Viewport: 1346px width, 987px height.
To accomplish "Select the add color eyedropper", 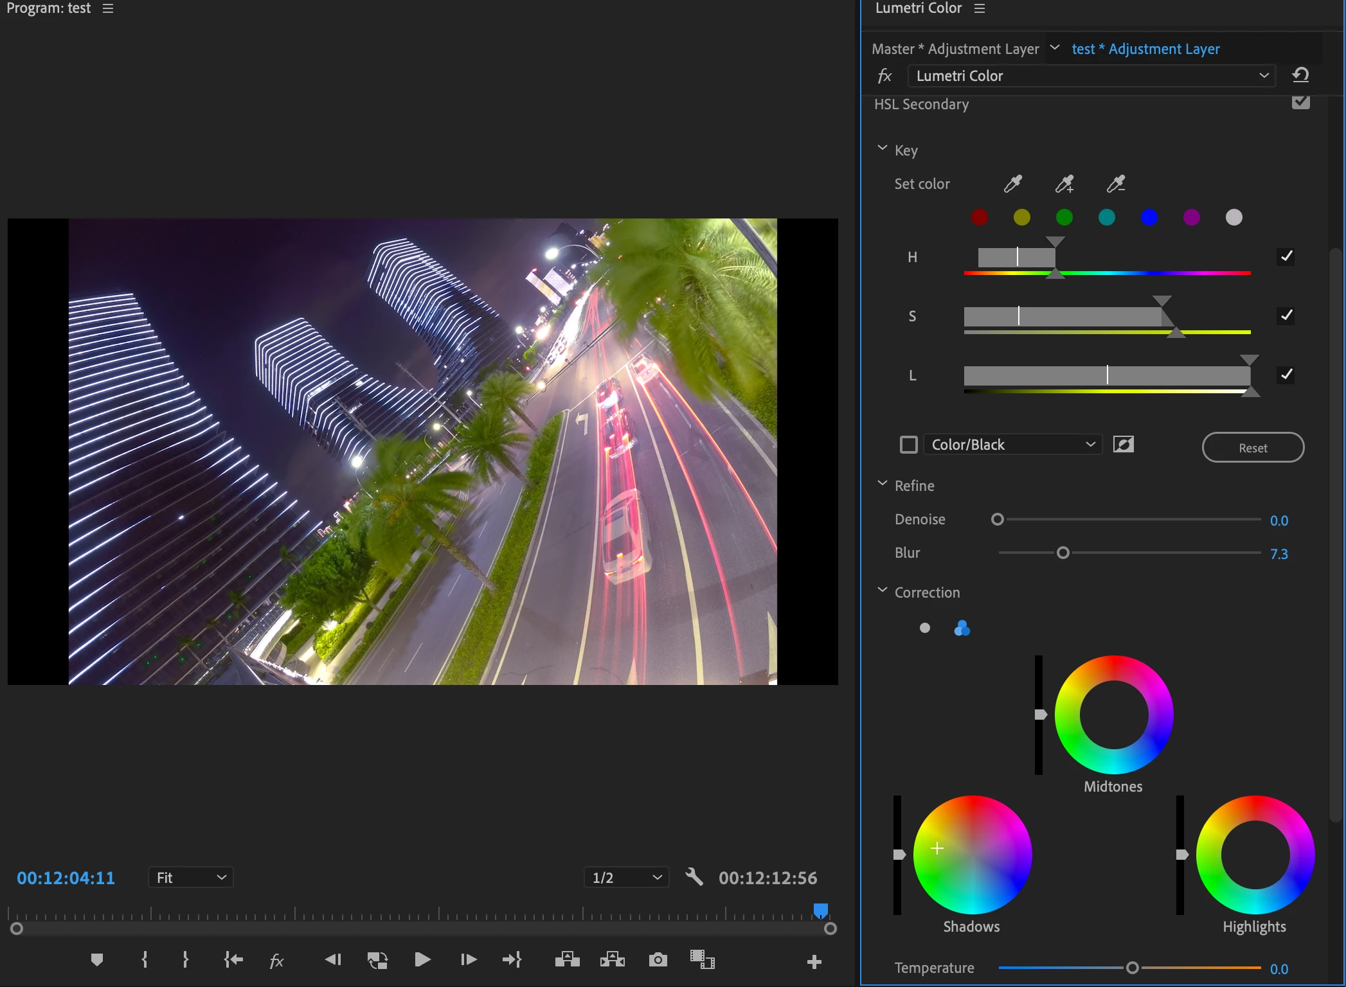I will click(x=1064, y=184).
